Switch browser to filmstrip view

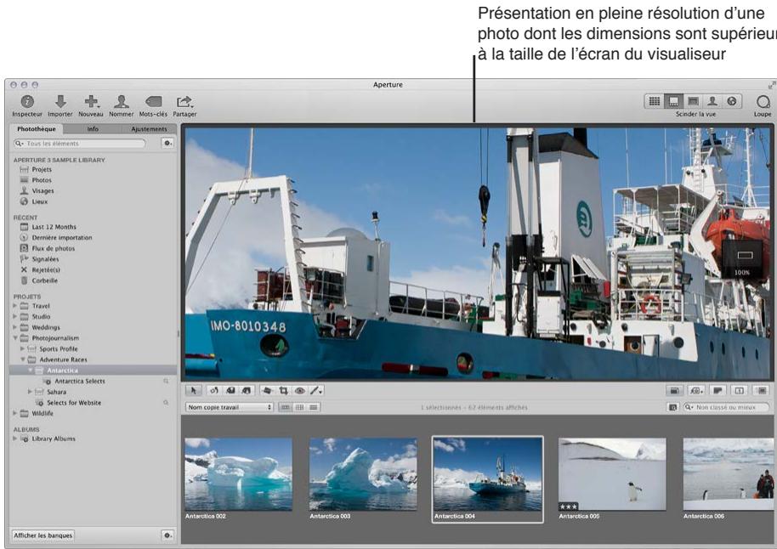pos(286,407)
